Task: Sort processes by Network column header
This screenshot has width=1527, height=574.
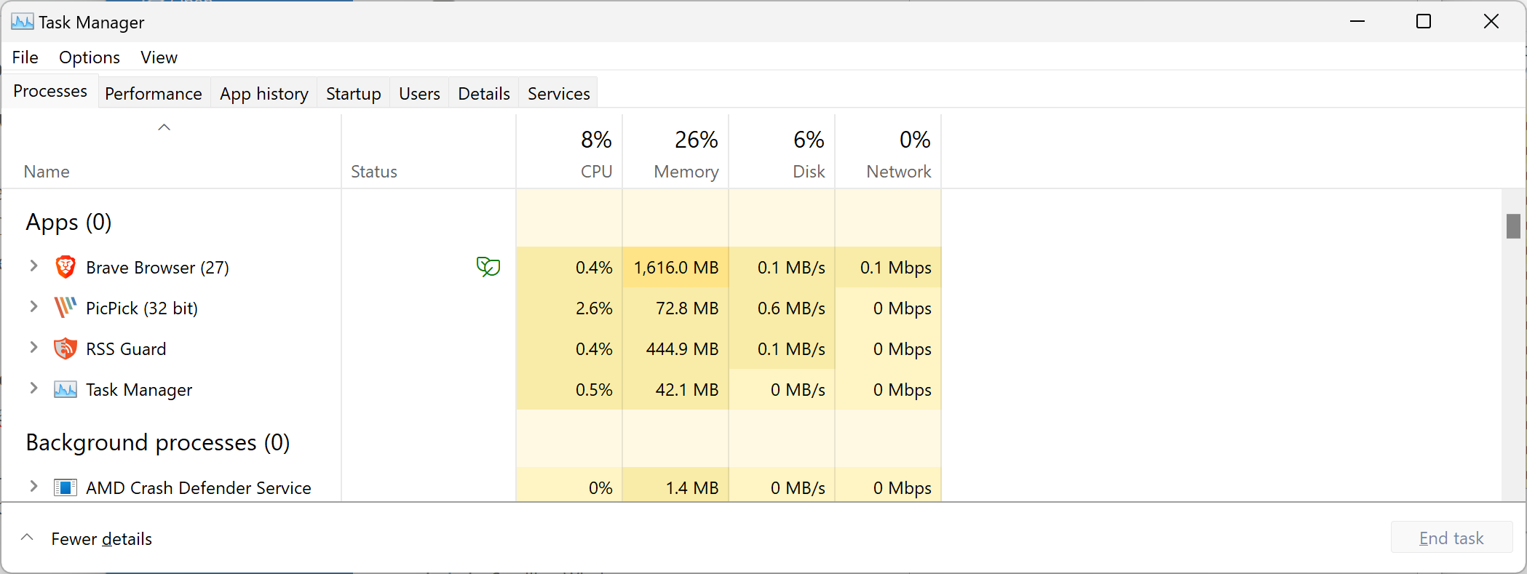Action: click(888, 151)
